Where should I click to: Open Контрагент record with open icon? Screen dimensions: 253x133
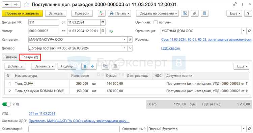tap(130, 39)
